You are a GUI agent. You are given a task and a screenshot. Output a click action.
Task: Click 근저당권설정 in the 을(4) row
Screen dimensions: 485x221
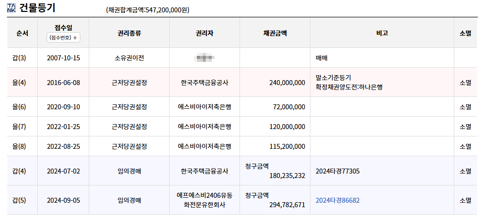pos(129,83)
